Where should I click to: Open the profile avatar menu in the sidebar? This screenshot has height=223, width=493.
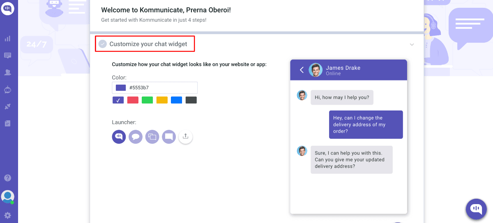[7, 197]
